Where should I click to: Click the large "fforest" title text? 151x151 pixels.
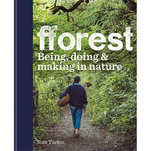[x=85, y=38]
